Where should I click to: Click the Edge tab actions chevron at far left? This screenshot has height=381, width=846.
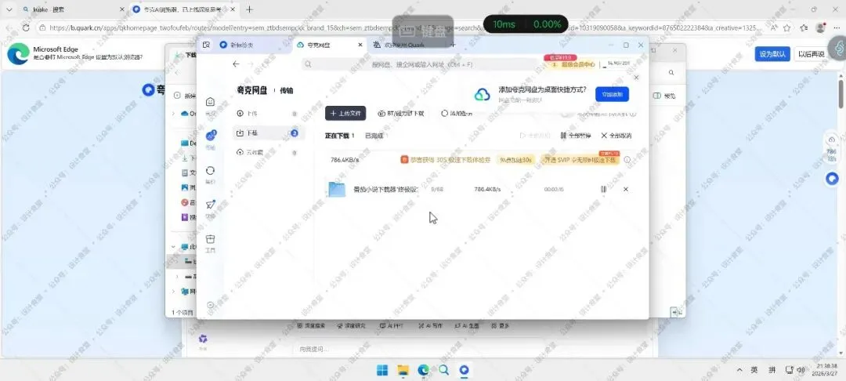8,9
